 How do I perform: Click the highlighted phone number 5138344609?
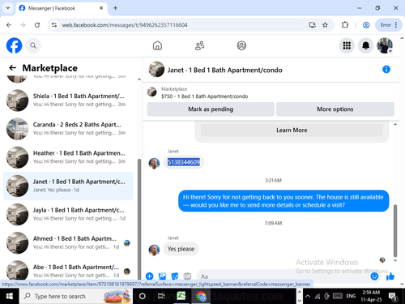click(184, 162)
